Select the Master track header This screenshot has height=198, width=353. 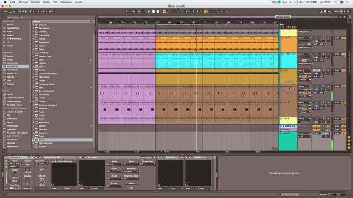[x=288, y=141]
